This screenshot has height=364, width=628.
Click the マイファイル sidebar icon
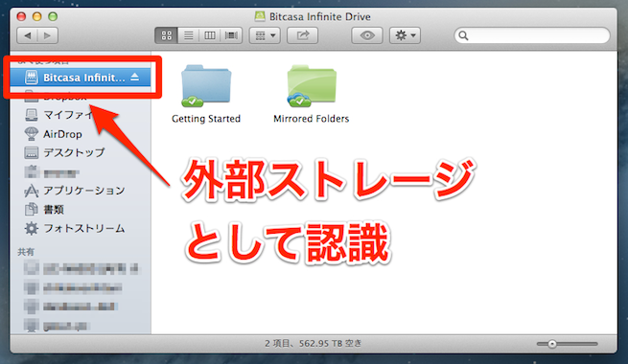[x=32, y=115]
